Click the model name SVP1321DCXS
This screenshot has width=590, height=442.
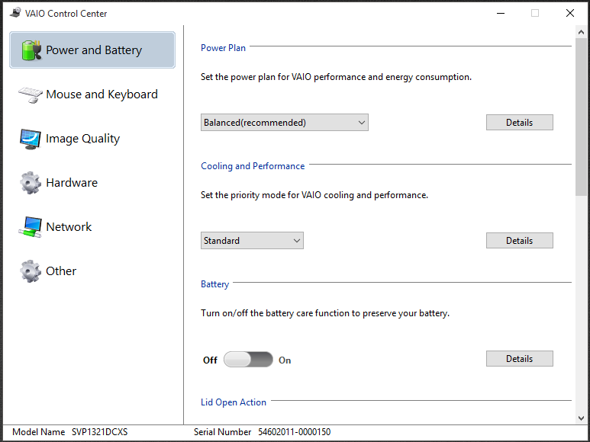pyautogui.click(x=100, y=432)
